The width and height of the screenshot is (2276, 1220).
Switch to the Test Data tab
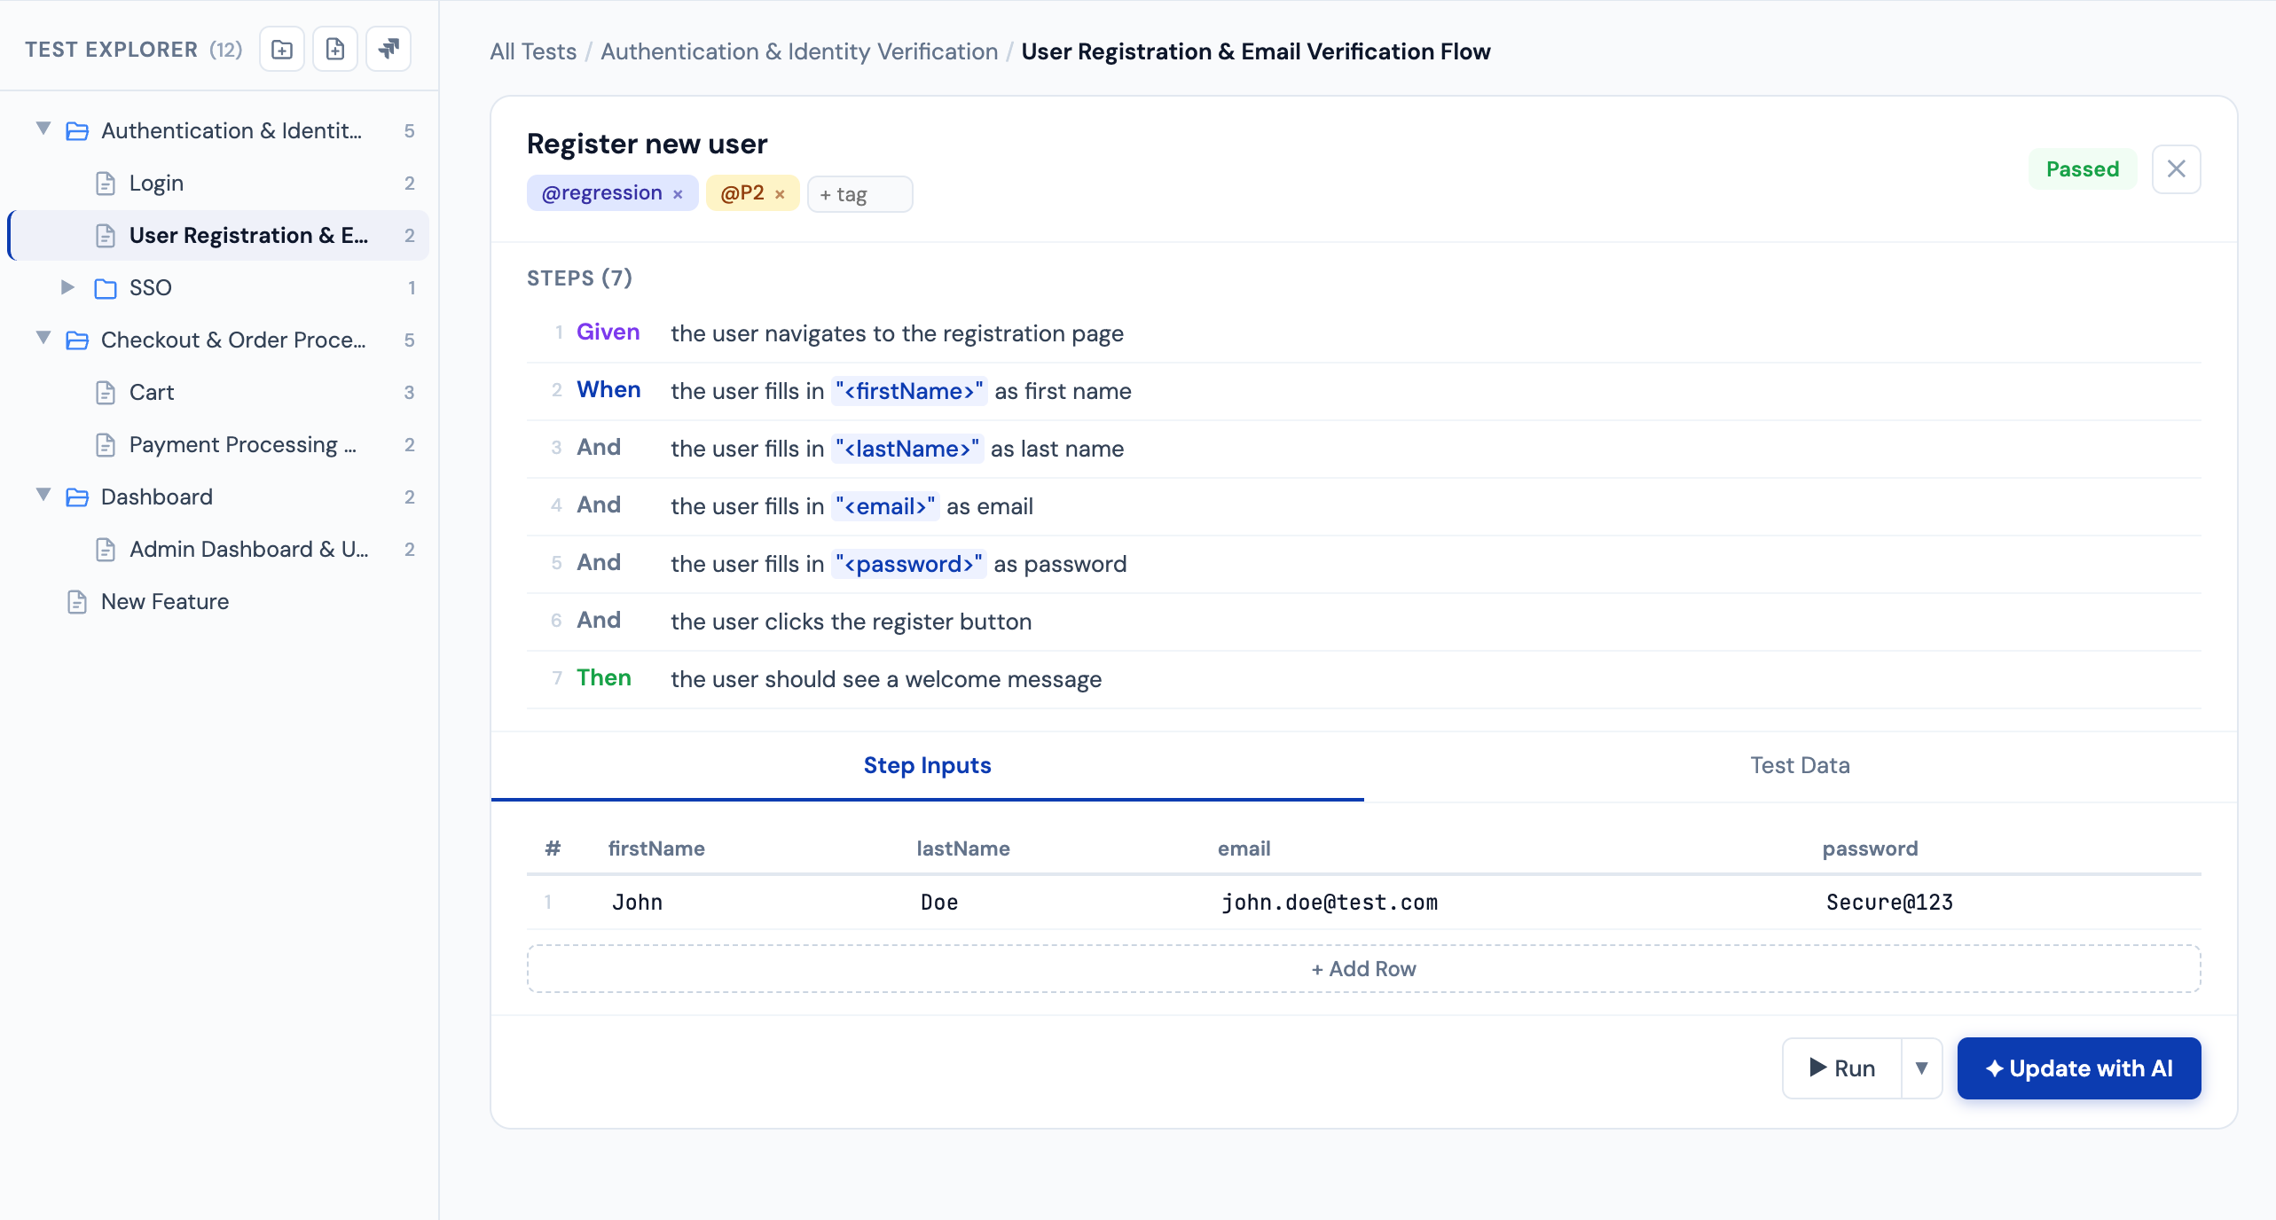pyautogui.click(x=1800, y=765)
